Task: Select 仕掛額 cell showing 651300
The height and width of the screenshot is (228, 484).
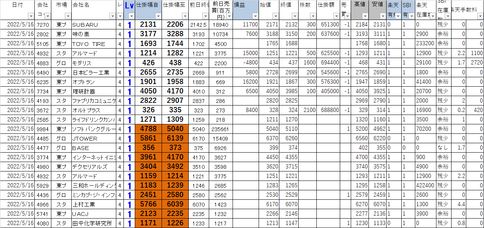Action: 328,24
